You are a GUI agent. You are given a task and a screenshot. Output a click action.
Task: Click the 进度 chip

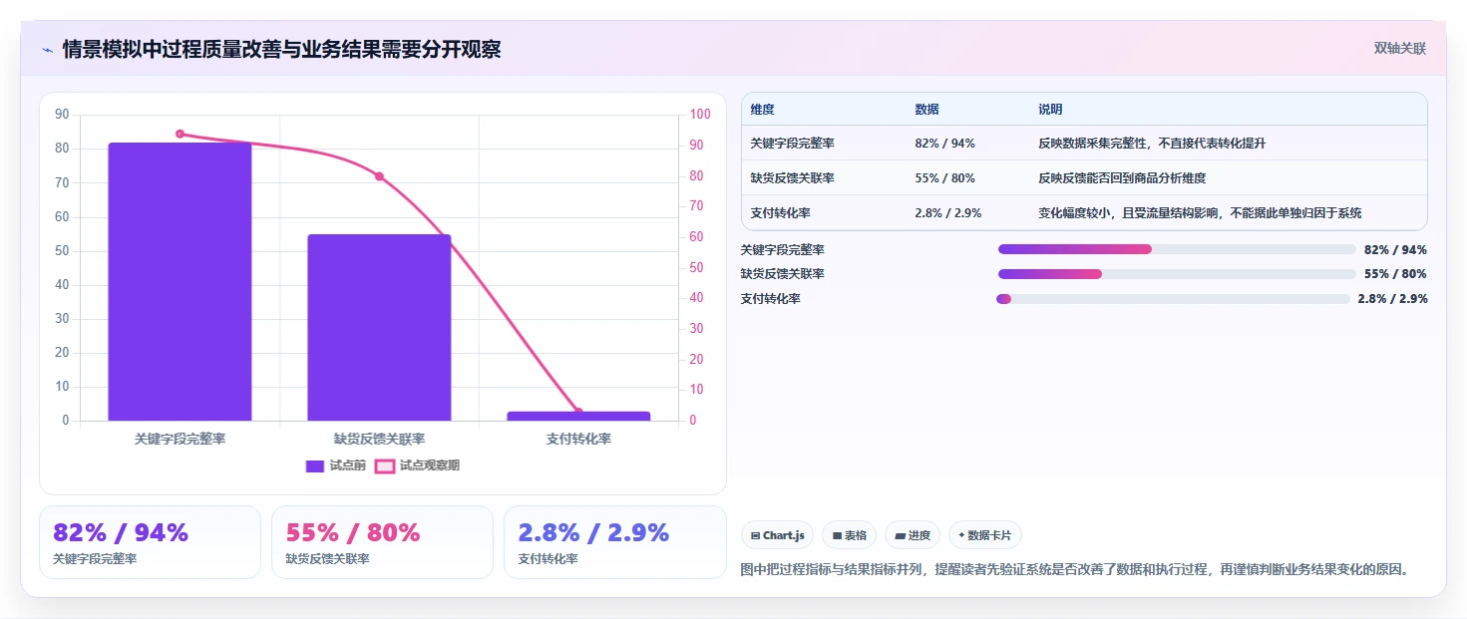click(x=913, y=535)
